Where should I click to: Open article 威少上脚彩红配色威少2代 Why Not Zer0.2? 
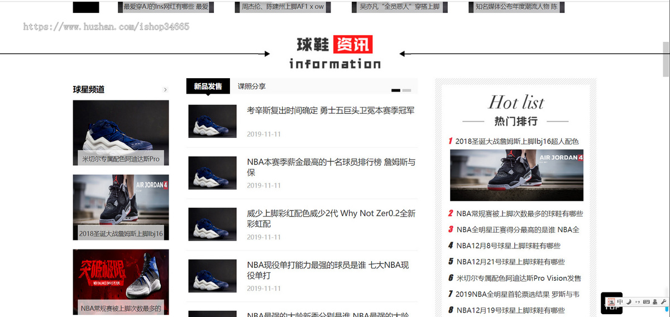click(x=331, y=219)
